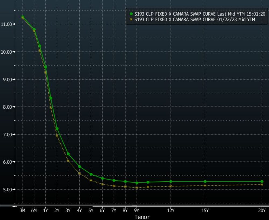The image size is (269, 220).
Task: Click the green curve point at 20Y
Action: 262,182
